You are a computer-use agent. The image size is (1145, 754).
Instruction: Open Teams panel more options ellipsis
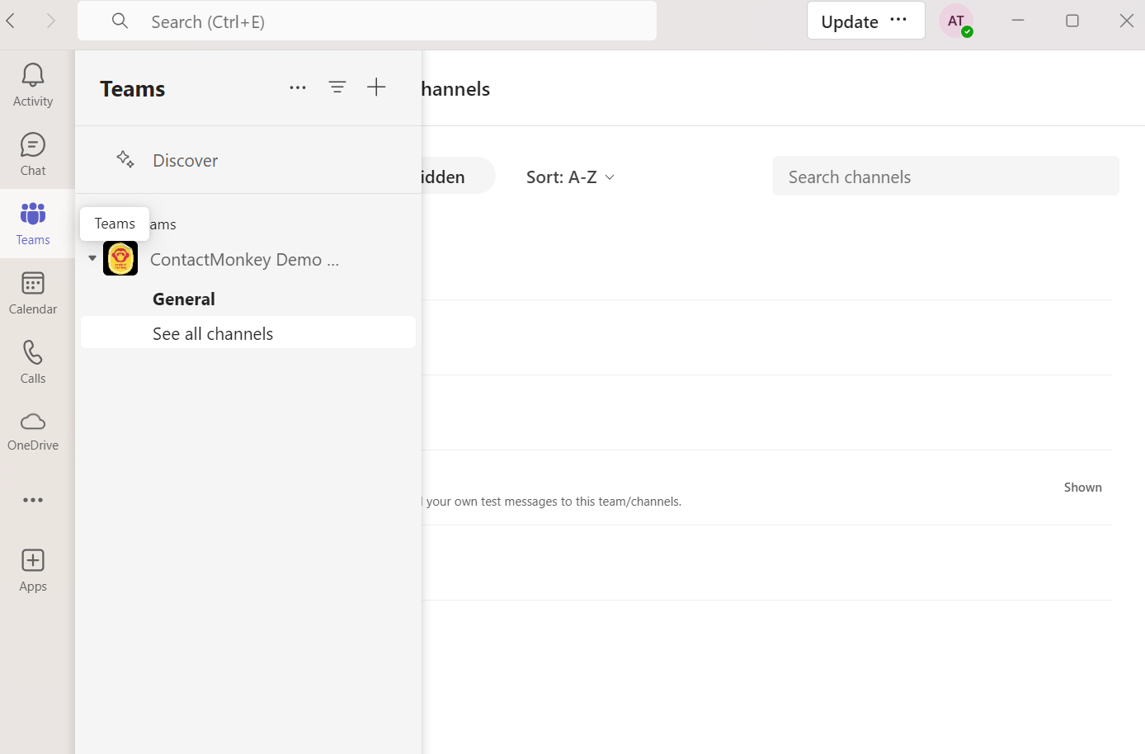pos(298,87)
